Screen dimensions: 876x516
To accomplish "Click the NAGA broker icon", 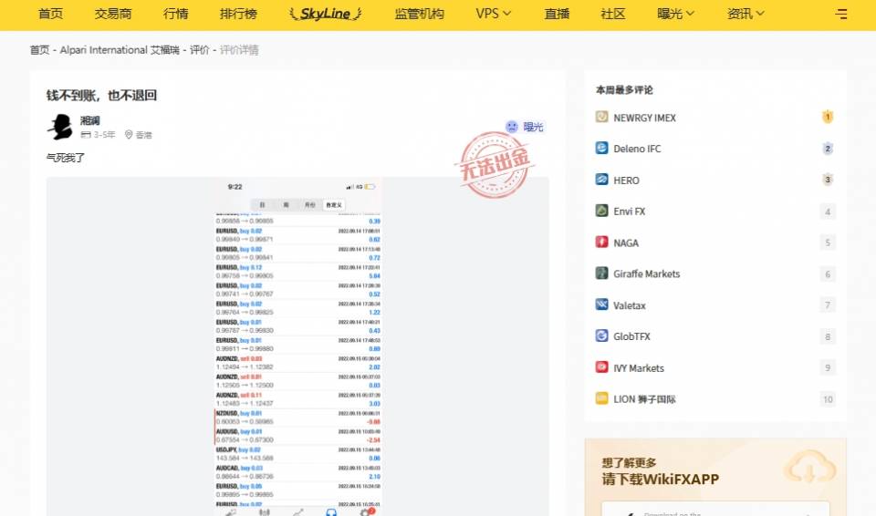I will tap(601, 242).
